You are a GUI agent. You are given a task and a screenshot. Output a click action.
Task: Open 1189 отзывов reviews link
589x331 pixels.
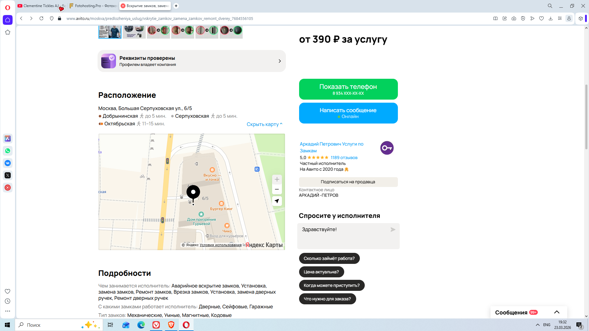[344, 158]
